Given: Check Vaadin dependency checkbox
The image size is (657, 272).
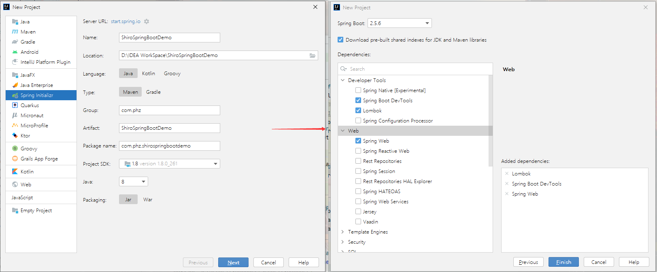Looking at the screenshot, I should coord(358,222).
